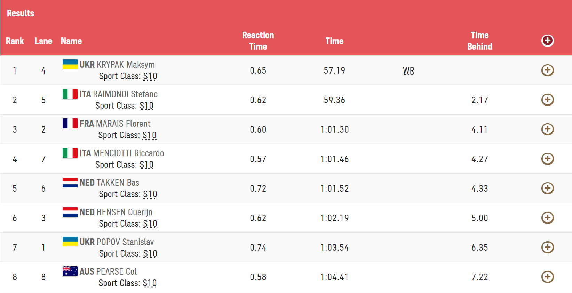
Task: Click the Reaction Time column header
Action: tap(258, 41)
